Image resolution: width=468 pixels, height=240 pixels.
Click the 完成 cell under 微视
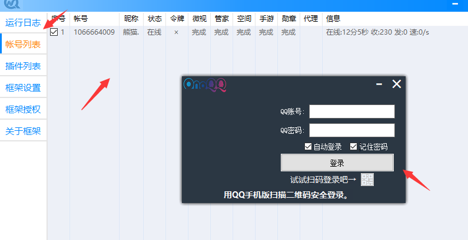pos(199,32)
